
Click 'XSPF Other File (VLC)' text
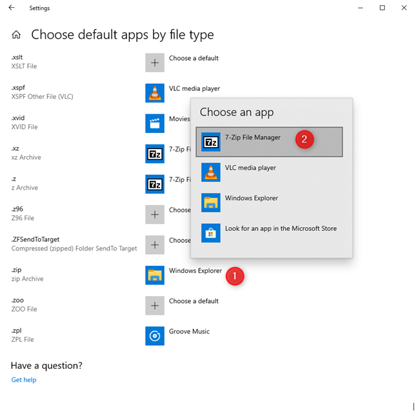(x=42, y=97)
